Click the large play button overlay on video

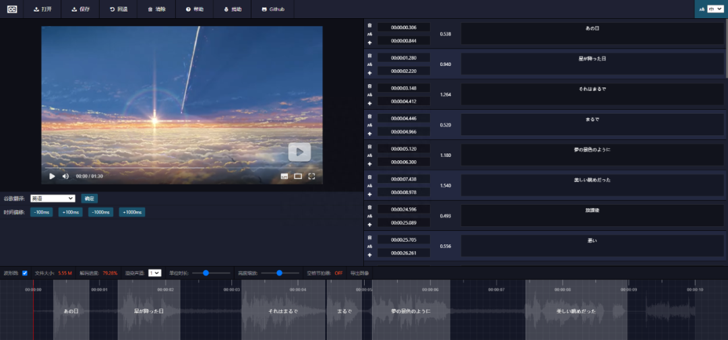tap(299, 151)
